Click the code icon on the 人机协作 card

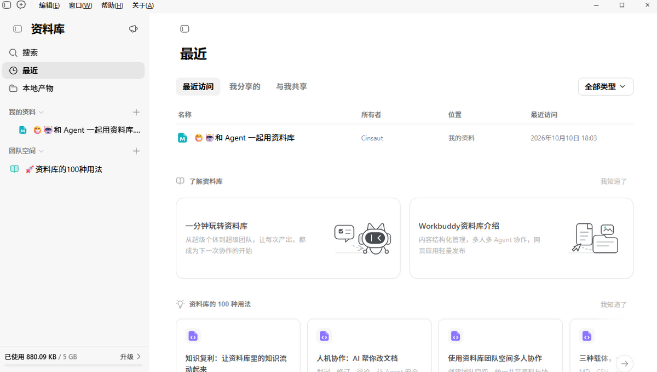point(324,336)
